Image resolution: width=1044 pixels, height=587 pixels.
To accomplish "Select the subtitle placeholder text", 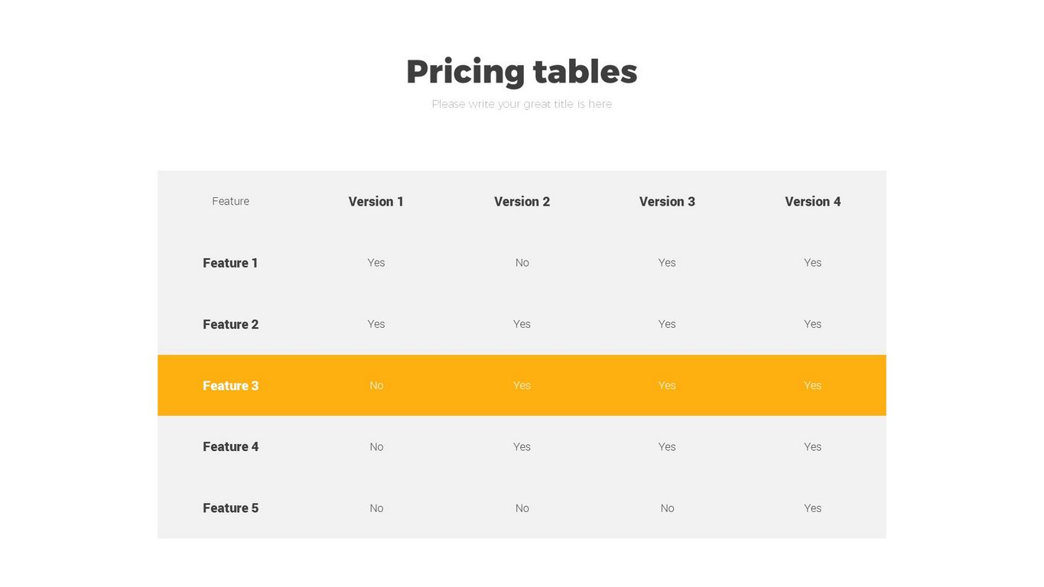I will (x=522, y=104).
